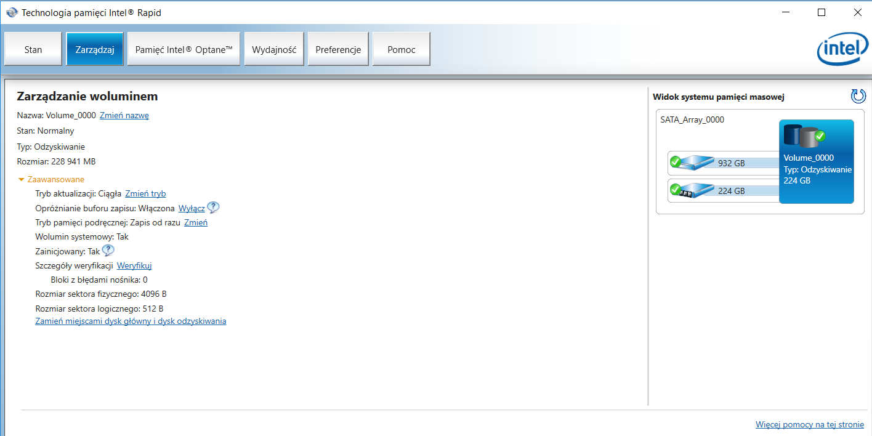This screenshot has height=436, width=872.
Task: Collapse the Zaawansowane section
Action: coord(52,179)
